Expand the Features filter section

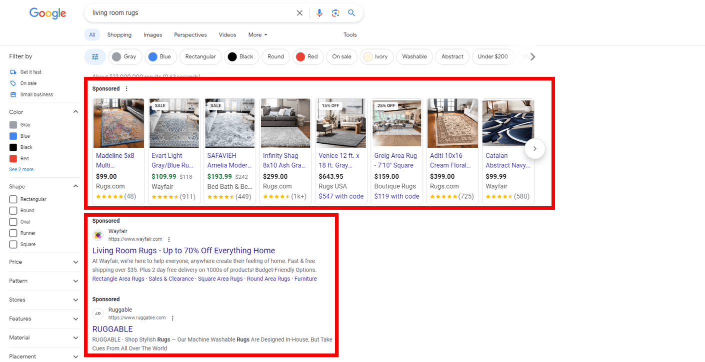click(x=75, y=319)
